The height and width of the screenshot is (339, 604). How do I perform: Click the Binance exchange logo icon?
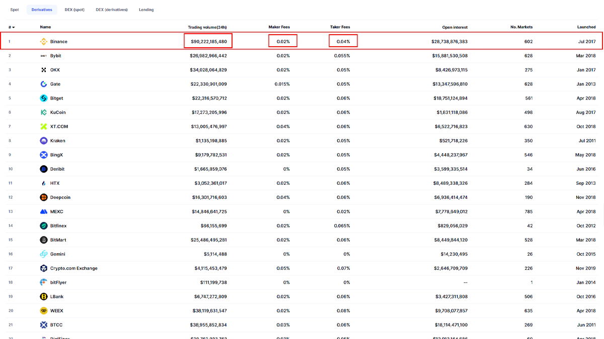[x=44, y=42]
